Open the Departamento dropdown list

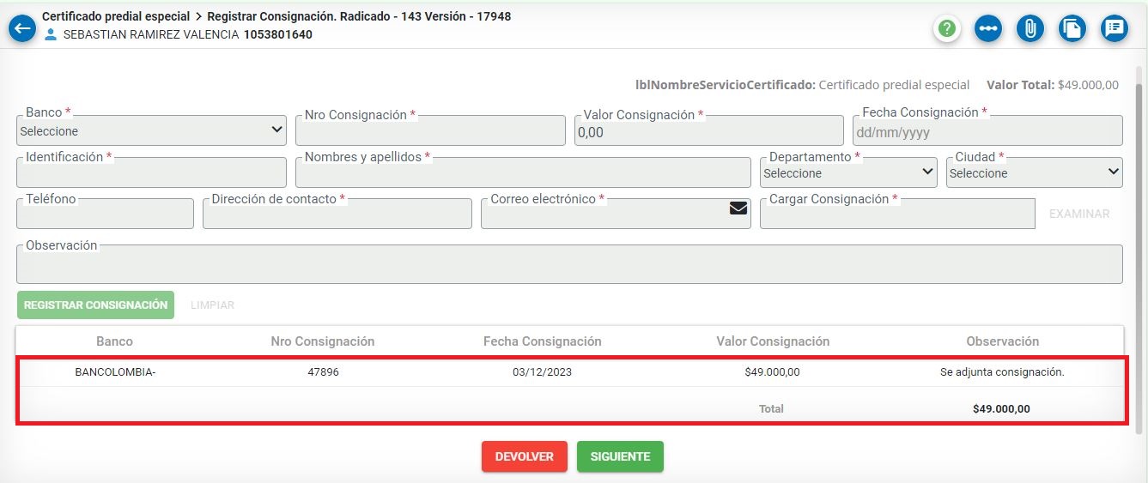click(848, 172)
